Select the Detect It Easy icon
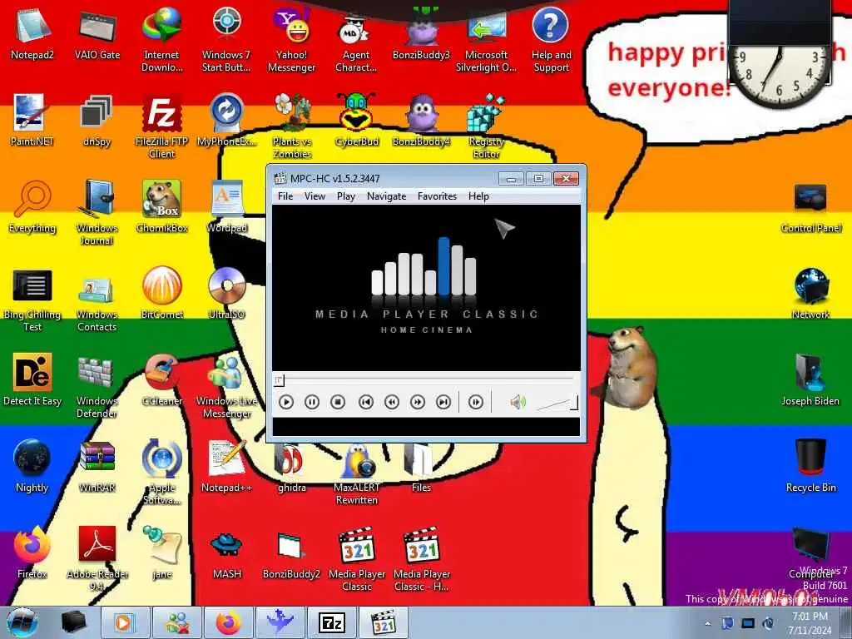The image size is (852, 639). [32, 379]
